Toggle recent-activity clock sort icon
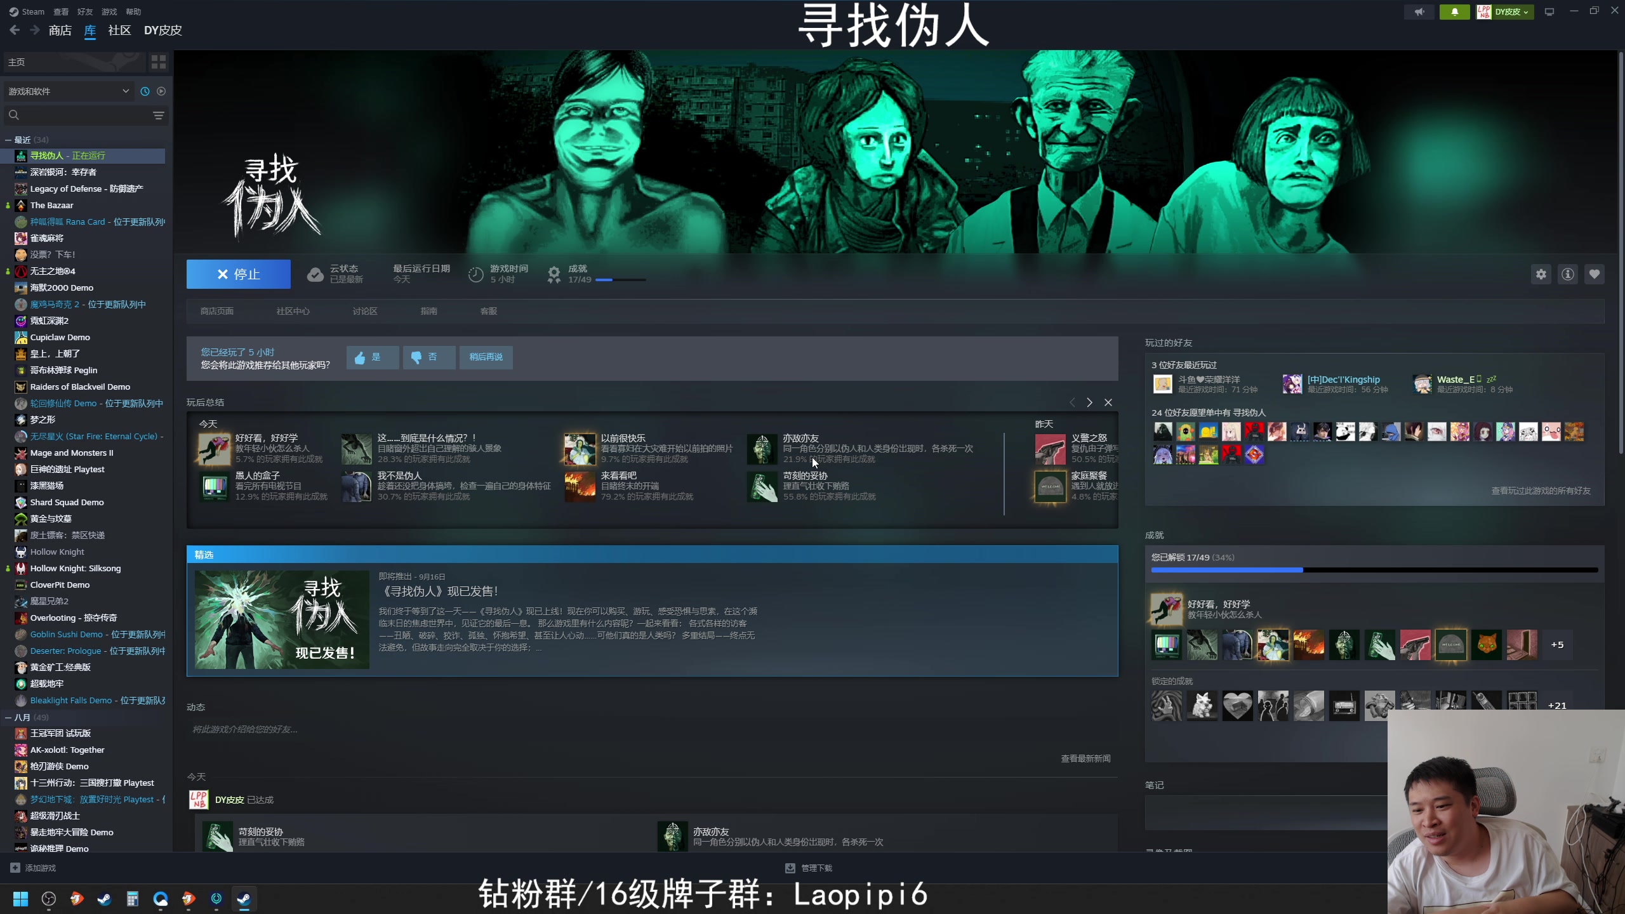 click(145, 91)
